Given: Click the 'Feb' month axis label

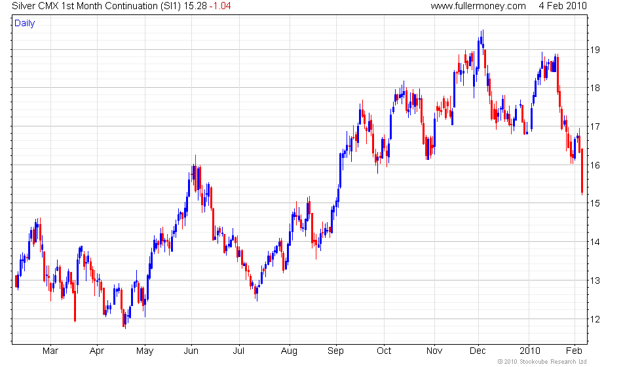Looking at the screenshot, I should [574, 351].
